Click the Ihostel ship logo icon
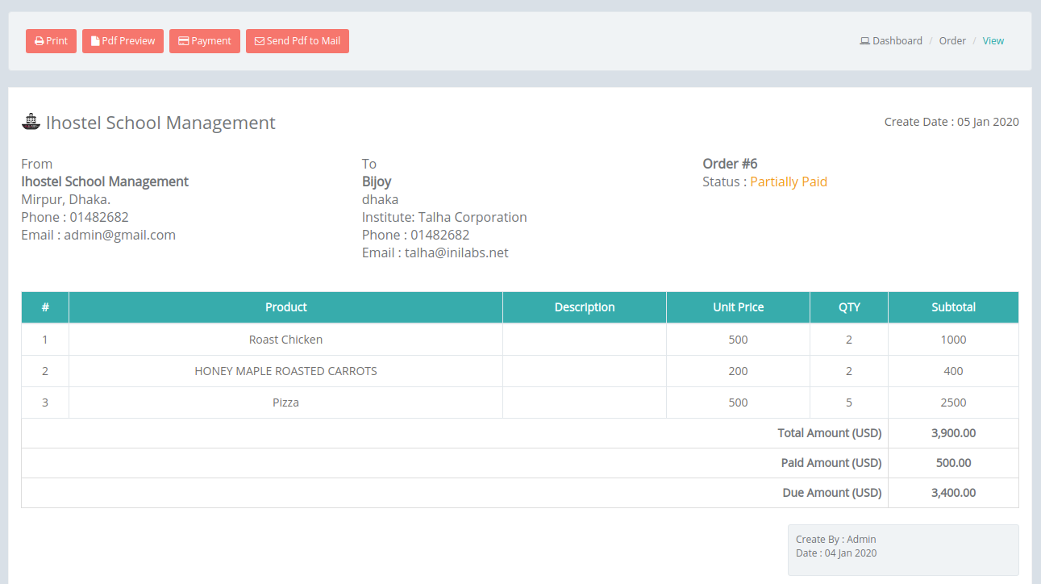 pyautogui.click(x=31, y=122)
